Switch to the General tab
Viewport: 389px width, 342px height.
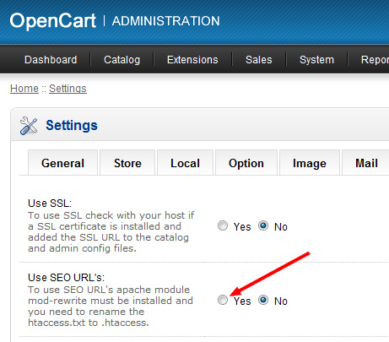tap(62, 163)
